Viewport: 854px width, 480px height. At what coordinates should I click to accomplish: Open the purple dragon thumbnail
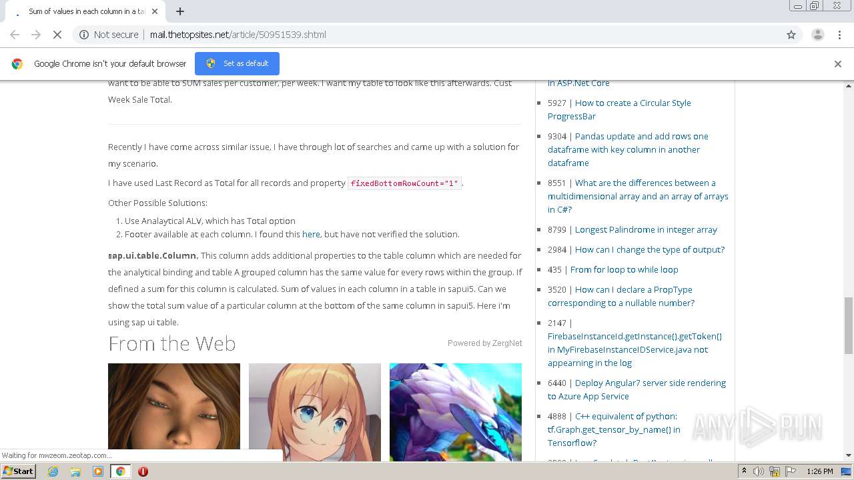click(456, 412)
